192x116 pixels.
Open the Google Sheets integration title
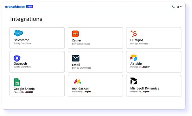[24, 89]
